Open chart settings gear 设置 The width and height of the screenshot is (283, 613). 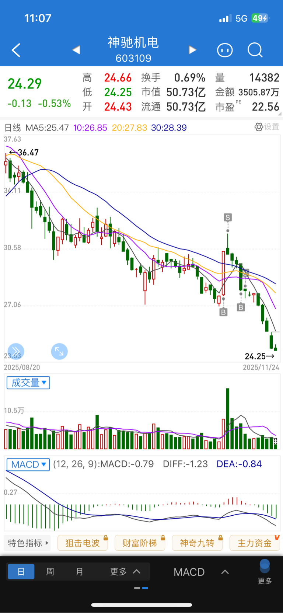267,127
